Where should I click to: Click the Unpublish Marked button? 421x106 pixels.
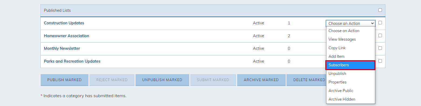point(162,80)
